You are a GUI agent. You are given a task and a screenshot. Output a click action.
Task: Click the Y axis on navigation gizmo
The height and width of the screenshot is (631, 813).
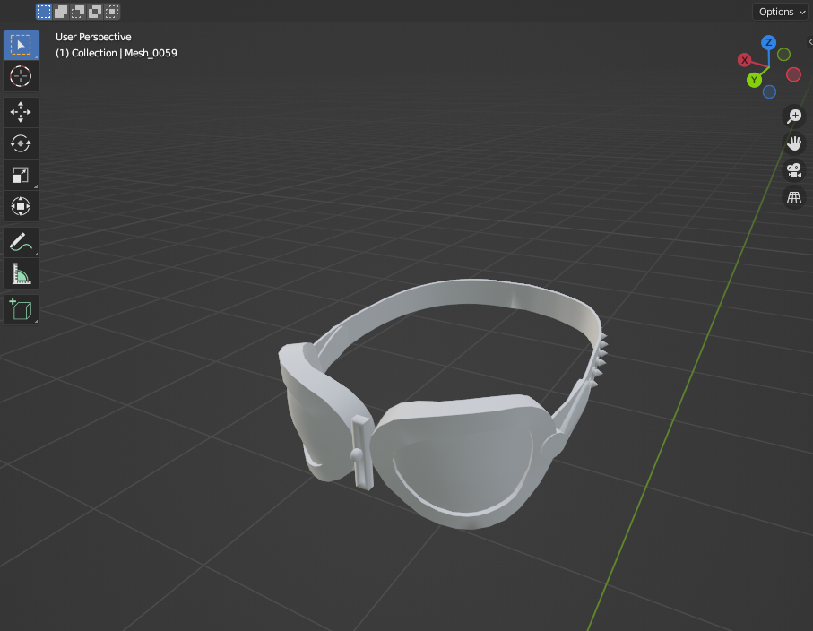tap(755, 80)
